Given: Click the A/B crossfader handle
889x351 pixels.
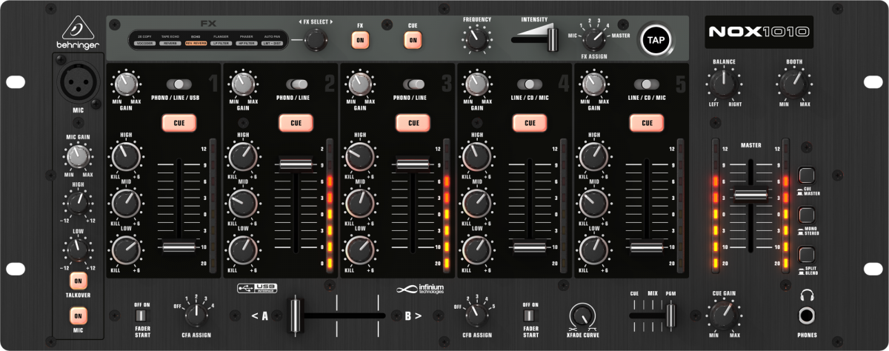Looking at the screenshot, I should tap(296, 315).
